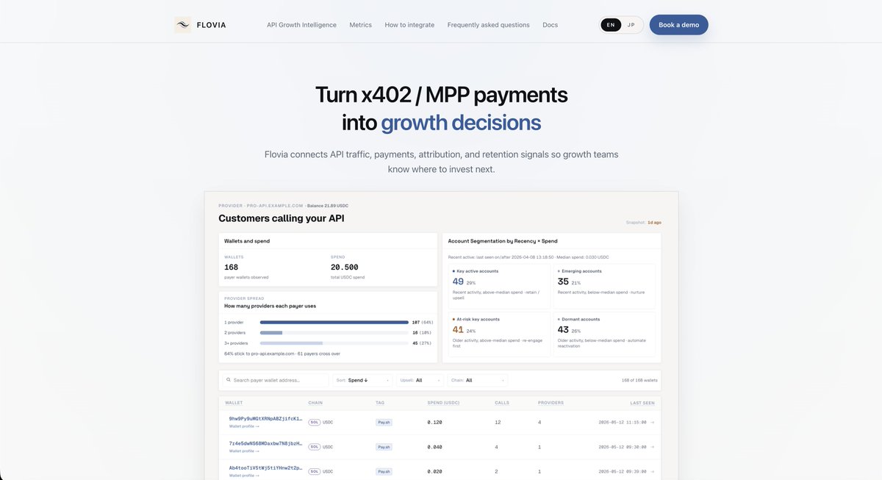Select the At-risk key accounts card

coord(498,334)
